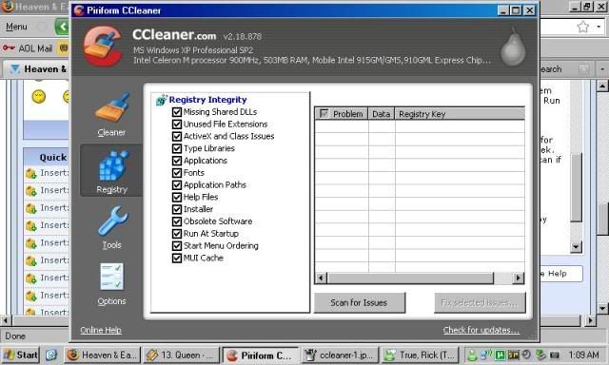Toggle Fonts checkbox
609x365 pixels.
click(x=177, y=173)
